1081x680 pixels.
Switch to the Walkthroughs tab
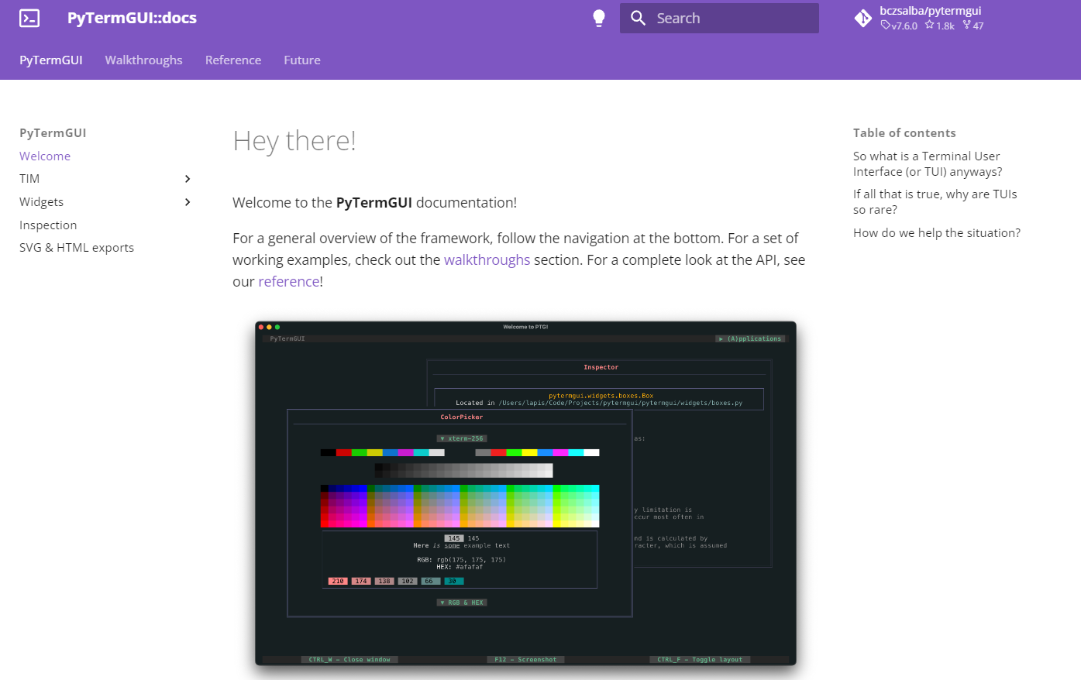click(143, 60)
